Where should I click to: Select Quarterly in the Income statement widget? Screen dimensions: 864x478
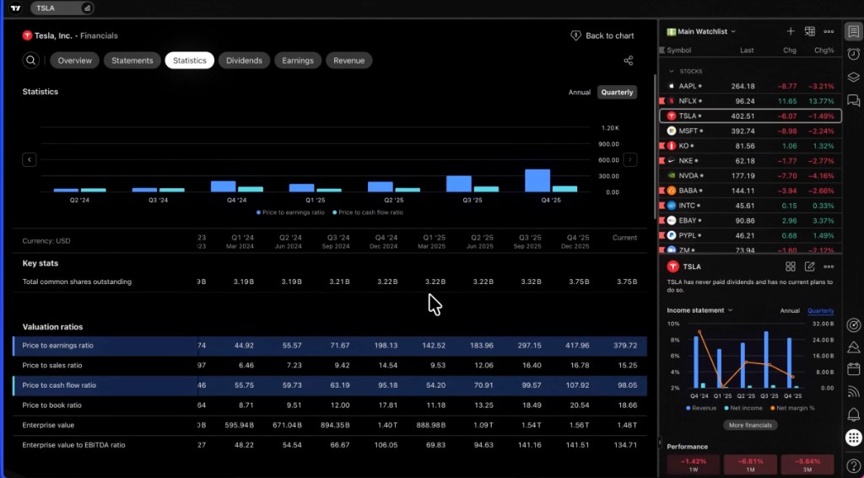coord(820,310)
